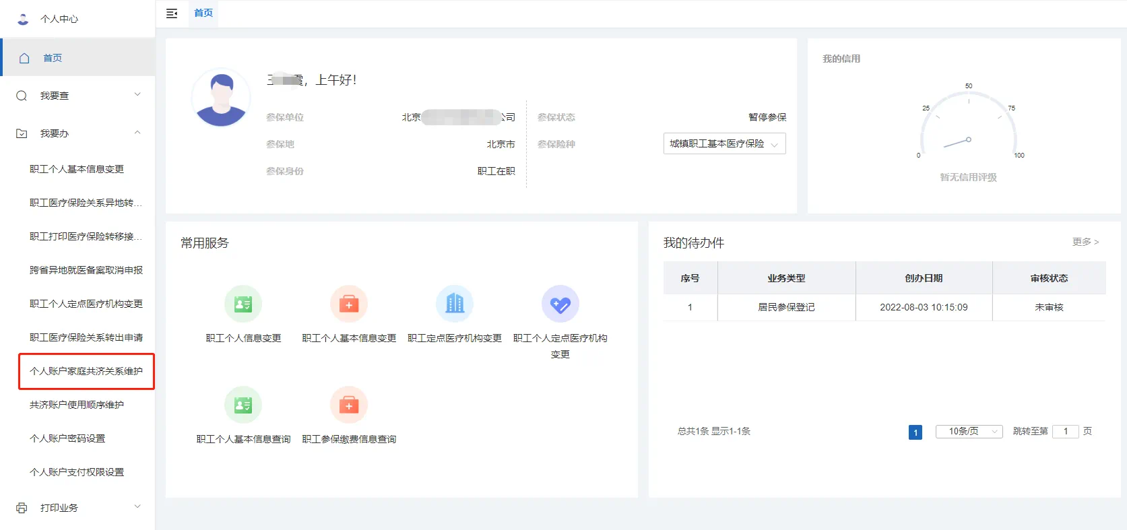Click the 职工个人定点医疗机构变更 heart icon
Image resolution: width=1127 pixels, height=530 pixels.
pyautogui.click(x=560, y=304)
